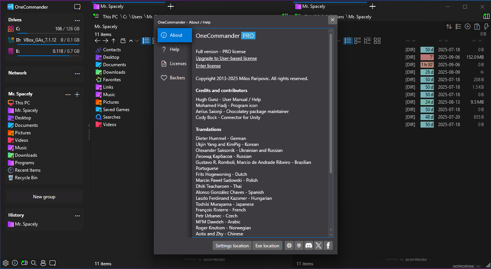
Task: Select the right pane's Mr. Spacely tab
Action: 330,6
